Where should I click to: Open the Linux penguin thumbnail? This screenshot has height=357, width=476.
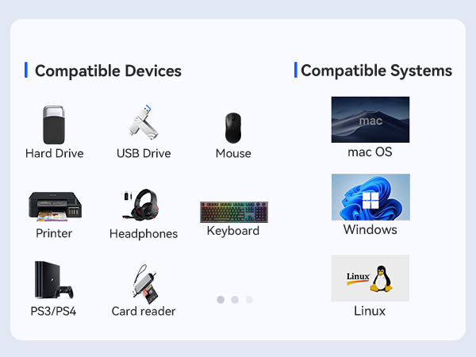click(x=370, y=278)
